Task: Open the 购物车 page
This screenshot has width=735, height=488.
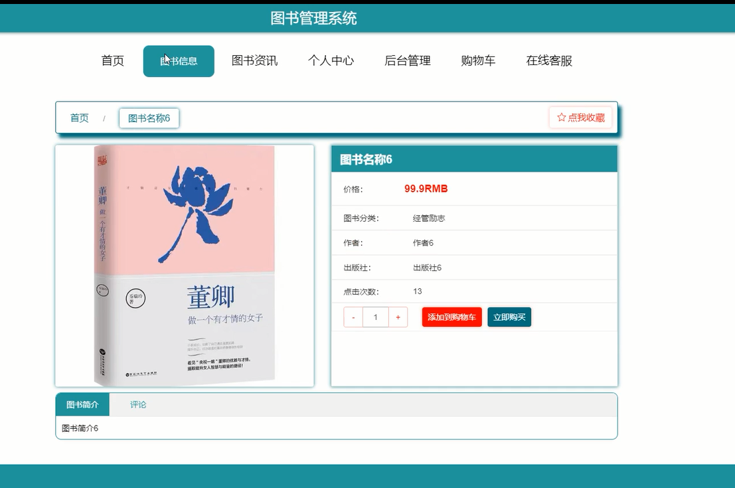Action: coord(478,61)
